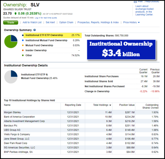
Task: Click Log in for real time quote
Action: pyautogui.click(x=46, y=18)
